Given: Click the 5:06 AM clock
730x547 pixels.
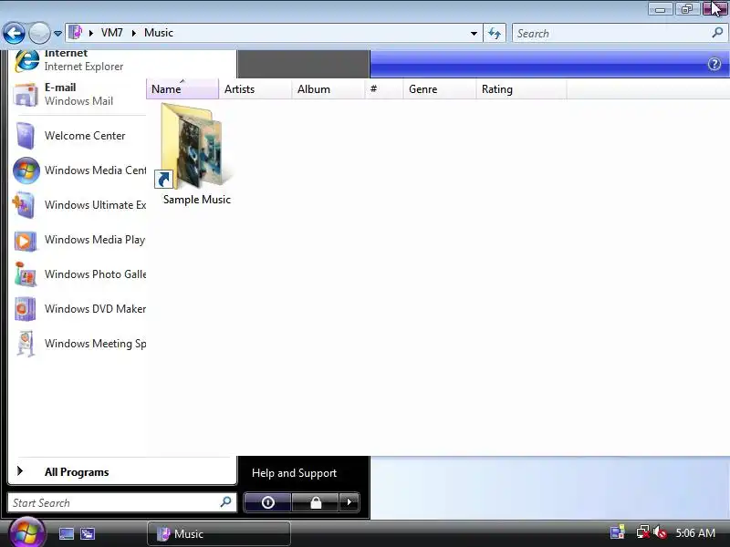Looking at the screenshot, I should tap(695, 533).
